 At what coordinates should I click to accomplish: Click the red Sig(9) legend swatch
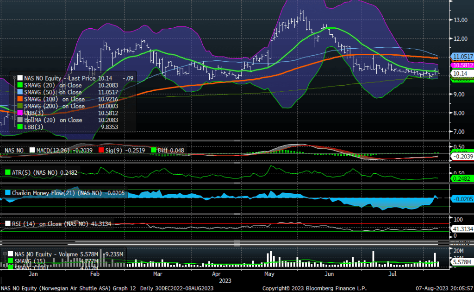click(x=101, y=150)
